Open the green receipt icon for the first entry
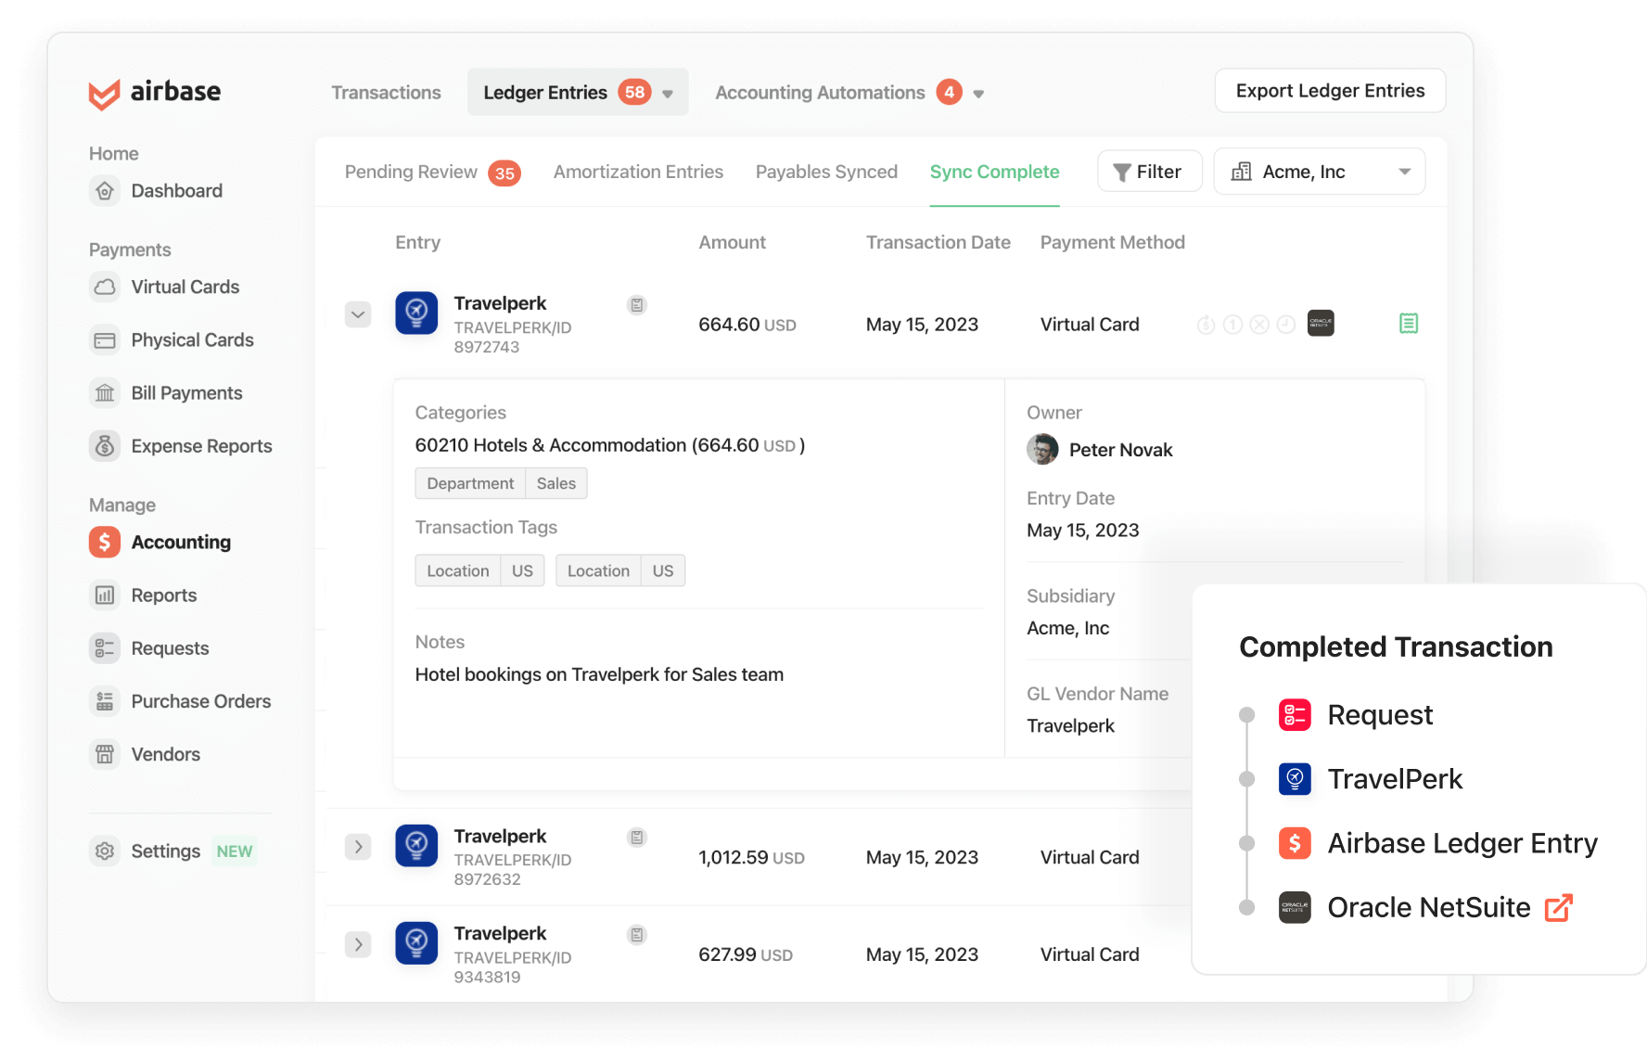The width and height of the screenshot is (1647, 1062). [x=1409, y=324]
